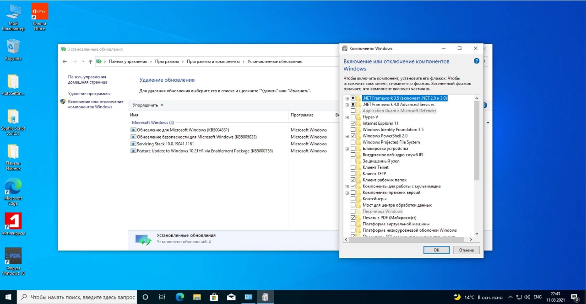Open Microsoft Store from the taskbar
This screenshot has height=304, width=586.
(x=214, y=297)
